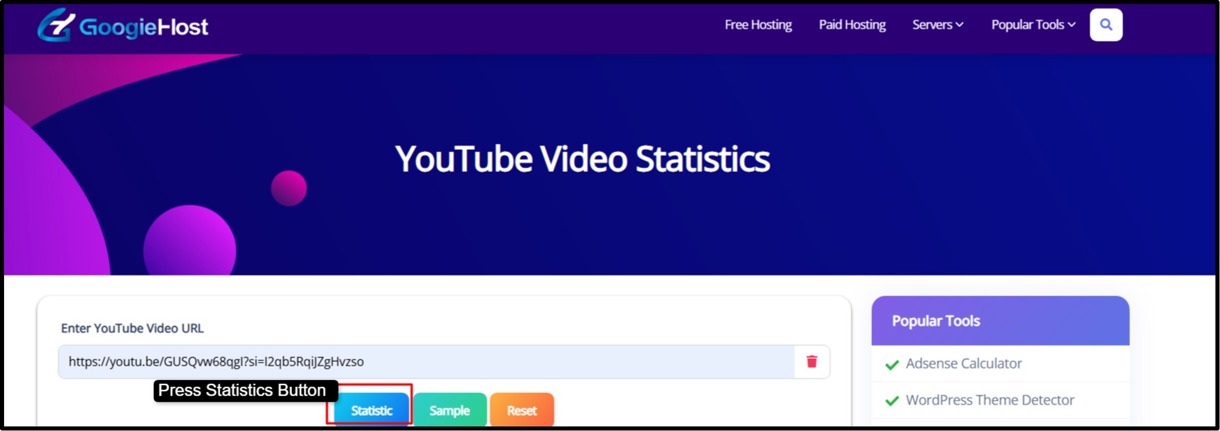
Task: Focus the YouTube video URL input field
Action: point(426,362)
